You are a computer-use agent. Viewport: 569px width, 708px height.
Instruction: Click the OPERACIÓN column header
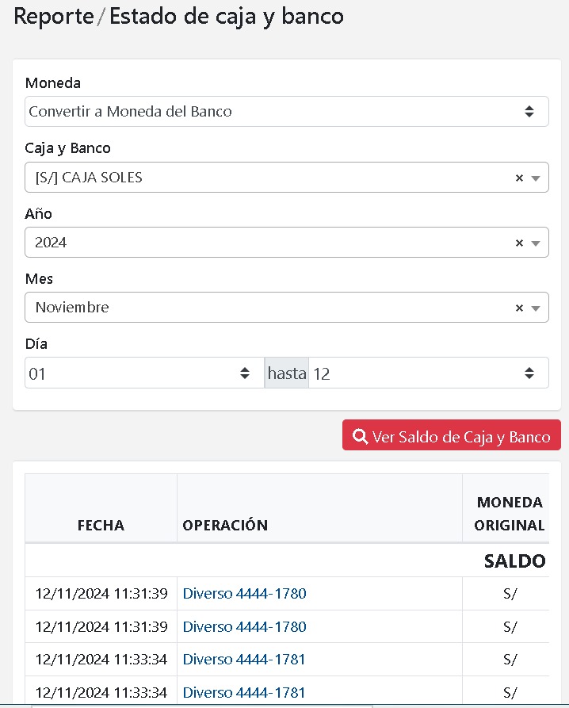[225, 525]
